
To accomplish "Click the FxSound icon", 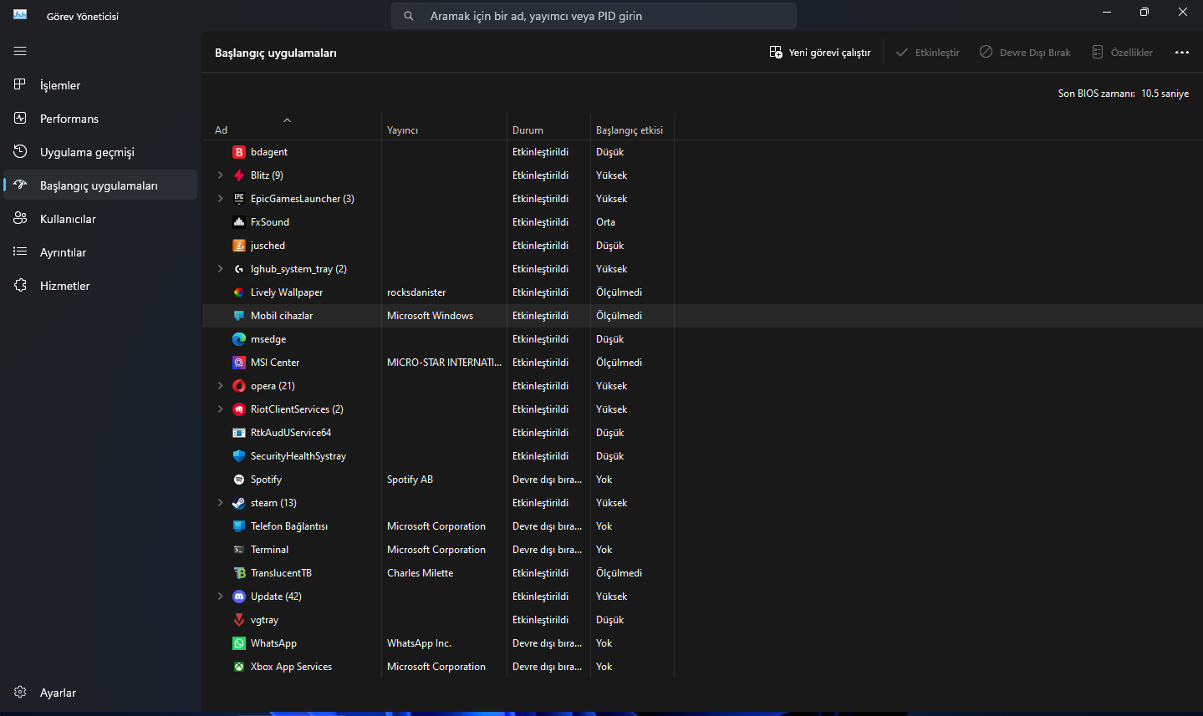I will click(239, 222).
